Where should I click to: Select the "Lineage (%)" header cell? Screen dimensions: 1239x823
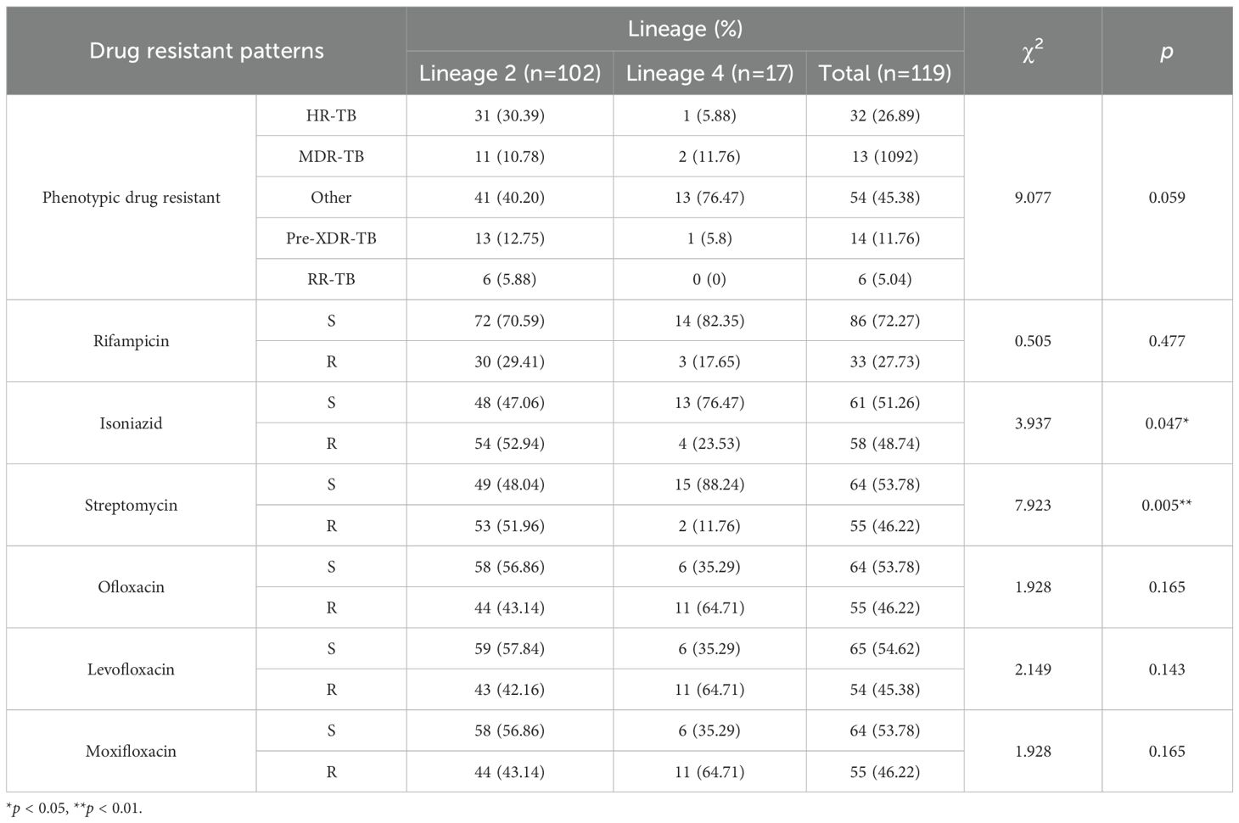point(685,29)
